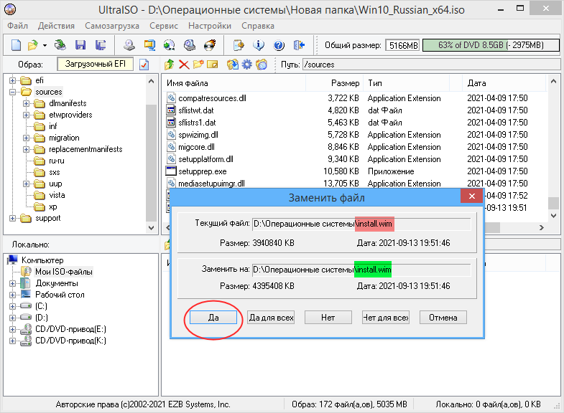Click the Mount to virtual drive icon
564x413 pixels.
click(190, 45)
